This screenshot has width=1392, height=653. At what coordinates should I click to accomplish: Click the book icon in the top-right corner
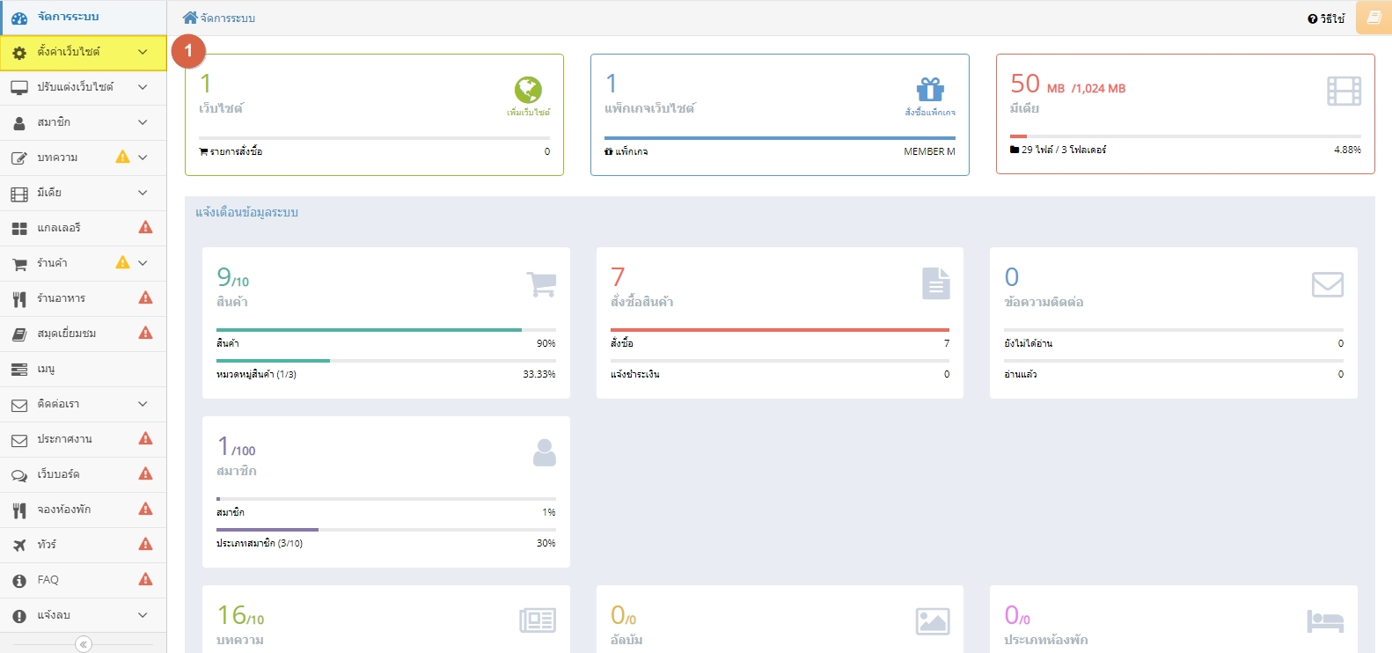[1374, 18]
